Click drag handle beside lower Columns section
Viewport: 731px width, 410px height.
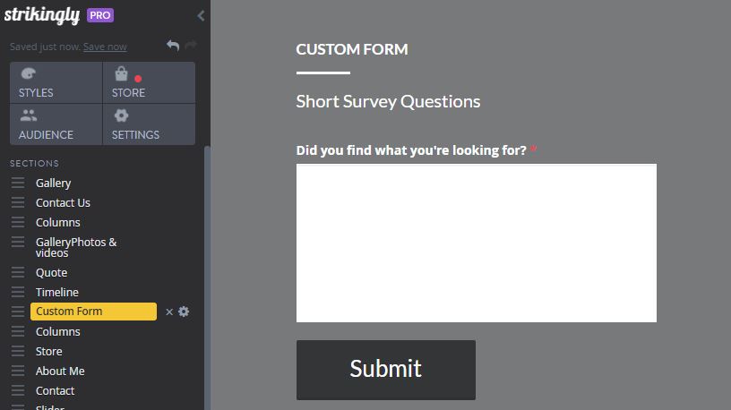pos(18,331)
